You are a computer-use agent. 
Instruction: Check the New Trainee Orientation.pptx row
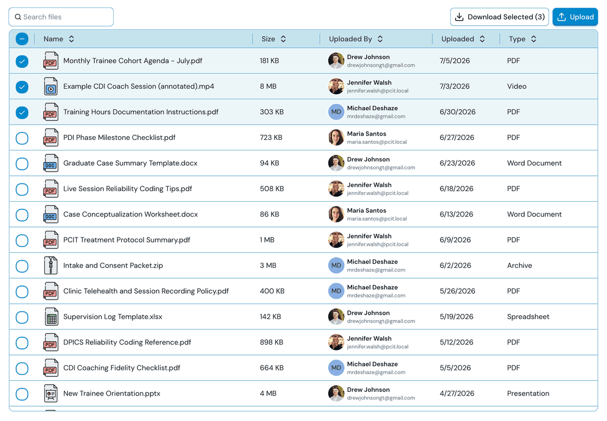22,394
